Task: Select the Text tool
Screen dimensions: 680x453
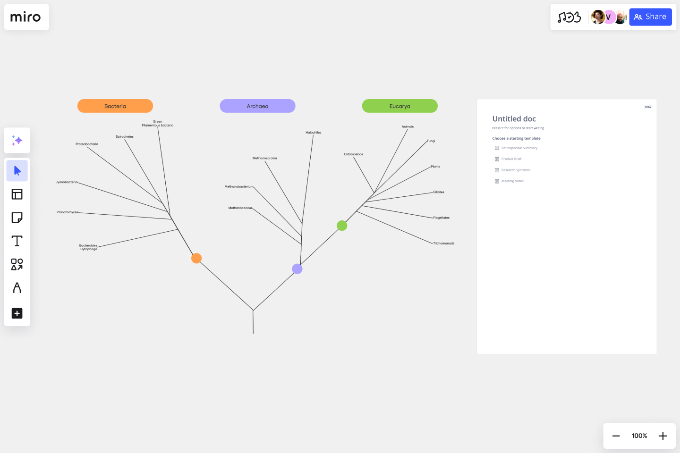Action: click(17, 241)
